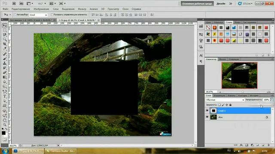Add a layer mask icon
The image size is (275, 154).
pyautogui.click(x=247, y=145)
